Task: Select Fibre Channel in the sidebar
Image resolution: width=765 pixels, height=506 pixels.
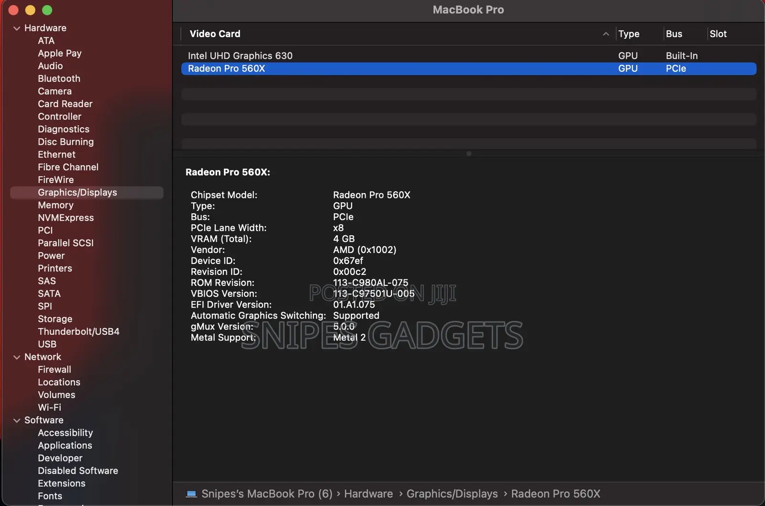Action: 68,167
